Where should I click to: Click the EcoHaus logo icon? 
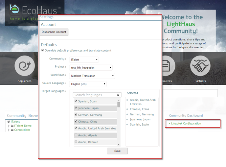(14, 9)
